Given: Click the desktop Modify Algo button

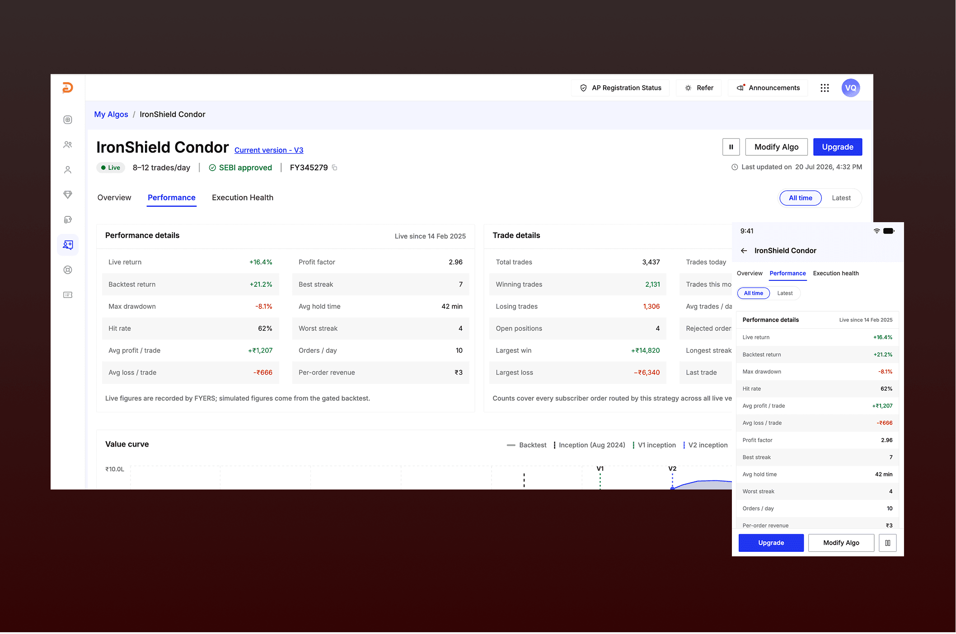Looking at the screenshot, I should click(x=776, y=147).
